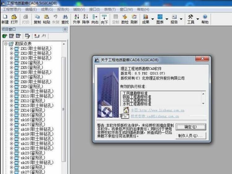
Task: Click the 查找 (Find) binoculars icon
Action: pos(65,17)
